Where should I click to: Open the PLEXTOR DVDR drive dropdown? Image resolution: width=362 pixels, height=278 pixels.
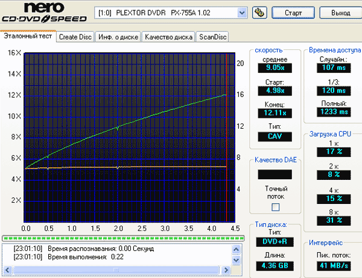[242, 13]
